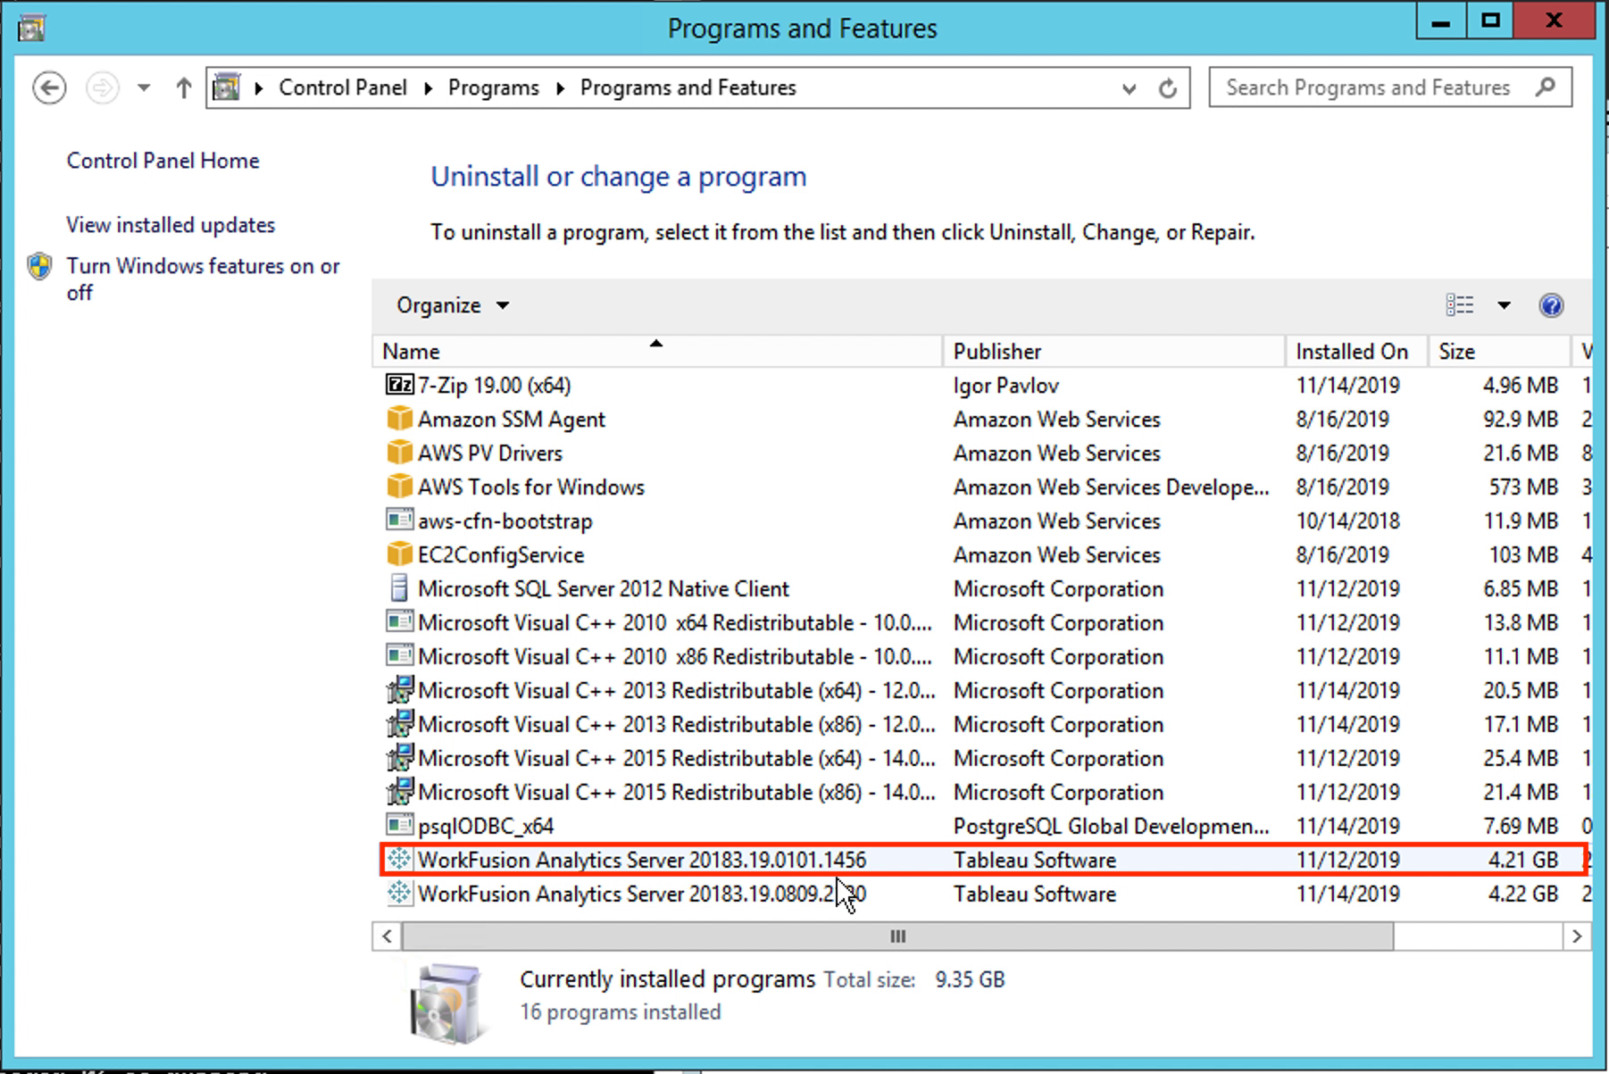Open the address bar history dropdown
Viewport: 1609px width, 1074px height.
tap(1130, 88)
